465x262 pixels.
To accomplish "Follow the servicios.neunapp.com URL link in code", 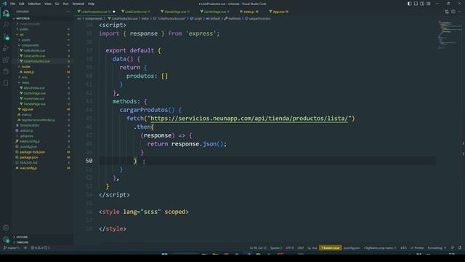I will [249, 118].
